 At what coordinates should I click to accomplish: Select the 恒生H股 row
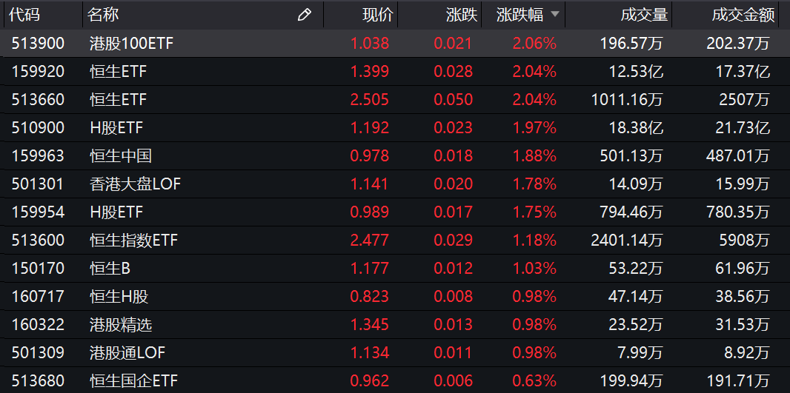pos(119,297)
